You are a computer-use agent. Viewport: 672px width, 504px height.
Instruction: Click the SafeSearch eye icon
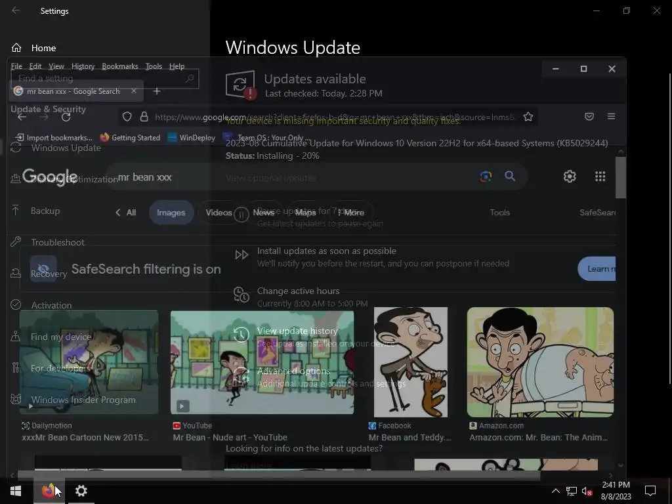pos(43,268)
